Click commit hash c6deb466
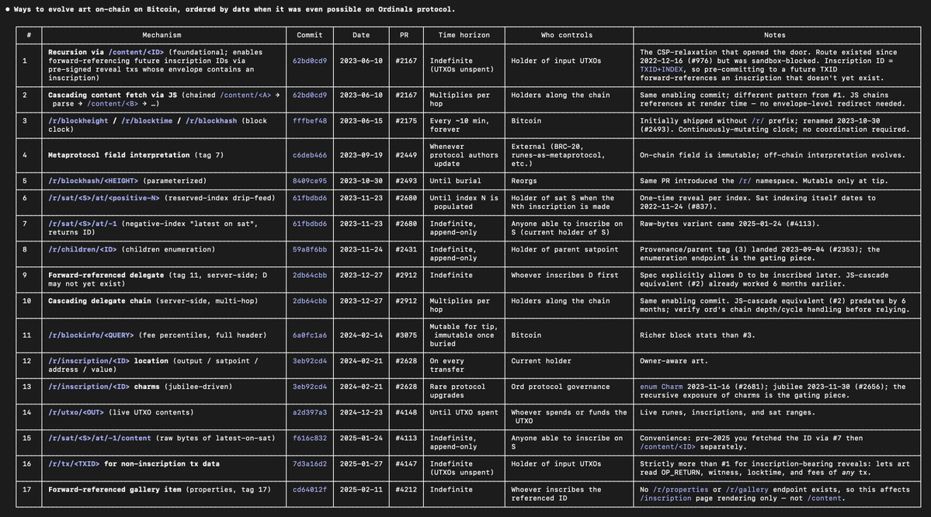 coord(309,155)
